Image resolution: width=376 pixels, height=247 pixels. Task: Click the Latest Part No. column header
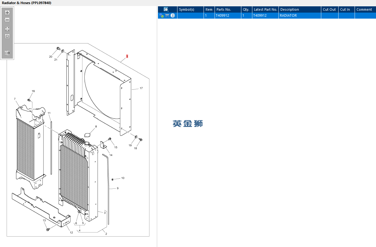(265, 9)
